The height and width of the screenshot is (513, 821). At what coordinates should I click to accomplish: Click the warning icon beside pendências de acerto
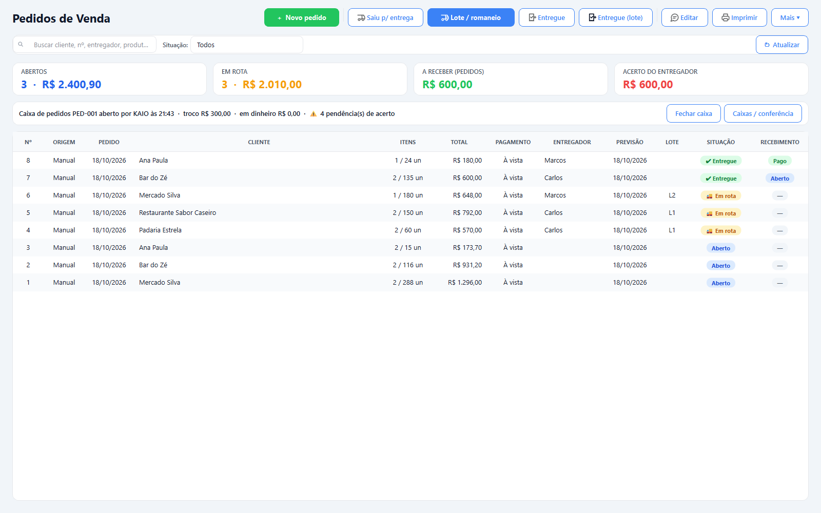[313, 114]
